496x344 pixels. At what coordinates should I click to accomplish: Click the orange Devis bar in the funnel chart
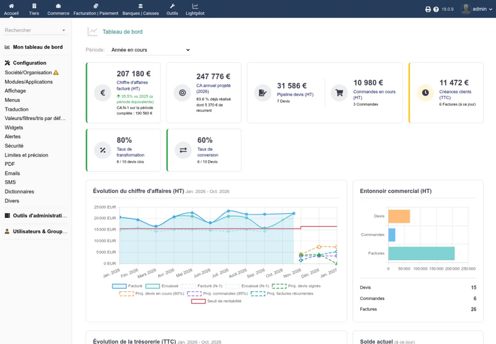coord(399,217)
